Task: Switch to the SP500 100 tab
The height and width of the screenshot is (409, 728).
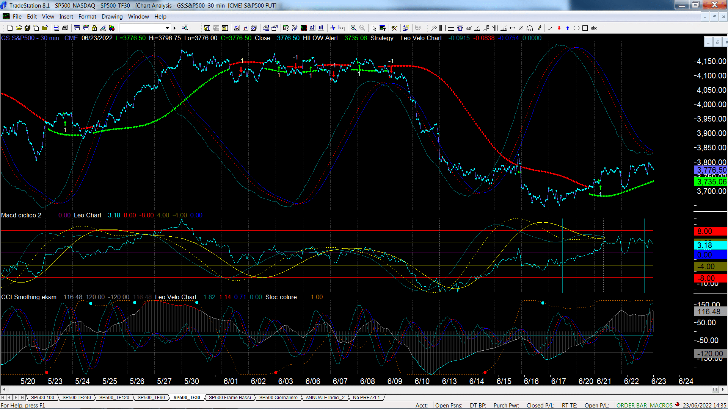Action: tap(42, 398)
